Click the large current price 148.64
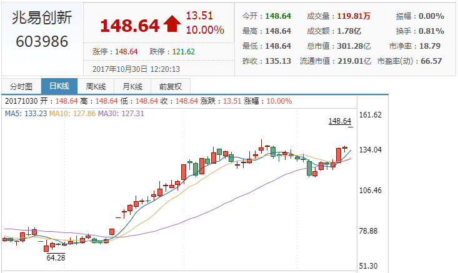The height and width of the screenshot is (273, 458). [129, 26]
